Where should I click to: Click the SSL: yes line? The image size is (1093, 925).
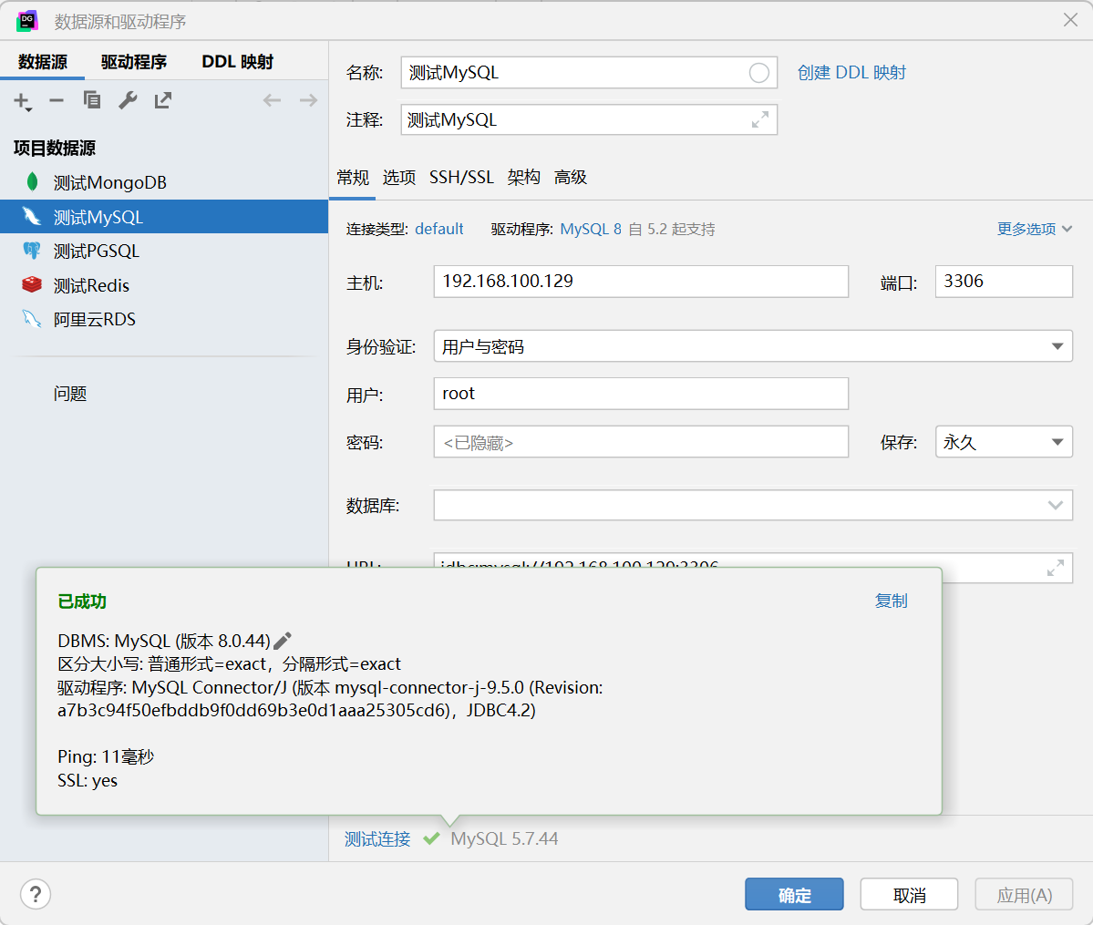point(88,780)
